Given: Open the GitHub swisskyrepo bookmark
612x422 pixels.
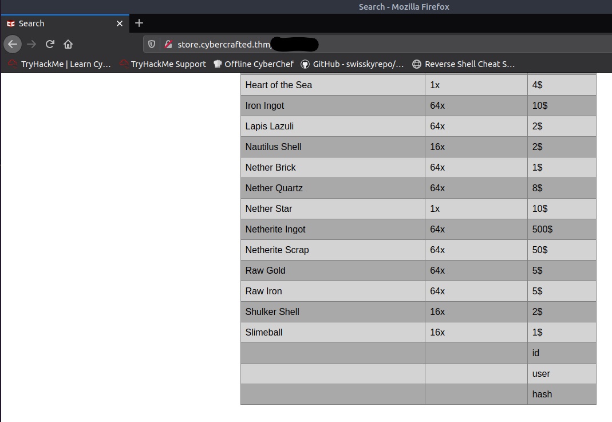Looking at the screenshot, I should 352,64.
